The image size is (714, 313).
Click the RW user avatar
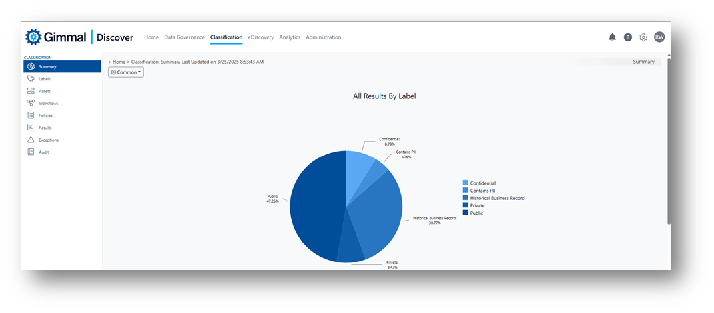(659, 37)
